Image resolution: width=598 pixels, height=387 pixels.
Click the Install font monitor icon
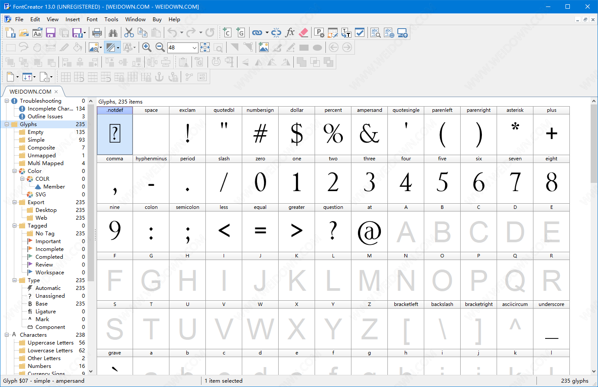pyautogui.click(x=403, y=33)
